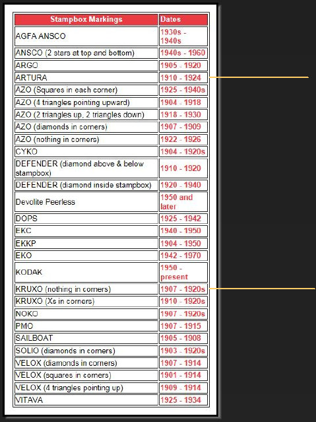Click the CYKO marking cell

[86, 151]
